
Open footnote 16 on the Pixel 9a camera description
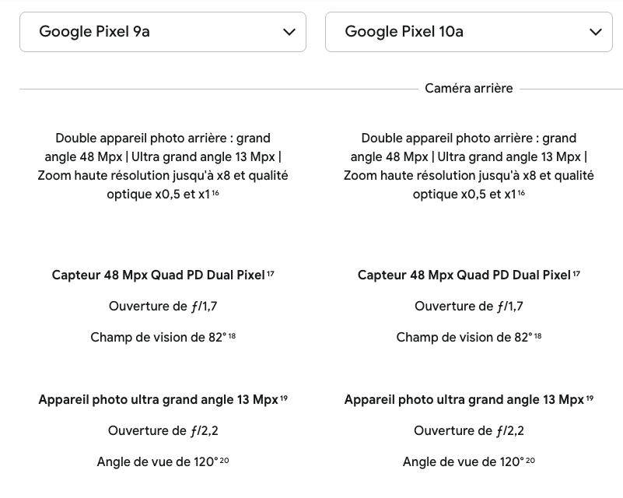pos(216,194)
